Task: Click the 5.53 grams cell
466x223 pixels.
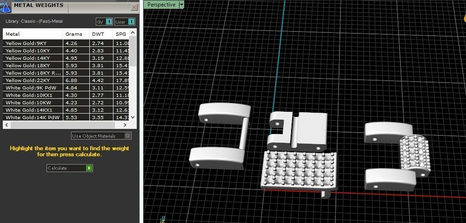Action: 76,117
